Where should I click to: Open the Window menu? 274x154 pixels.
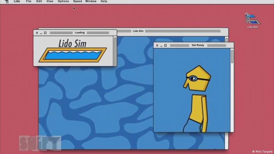tap(91, 1)
